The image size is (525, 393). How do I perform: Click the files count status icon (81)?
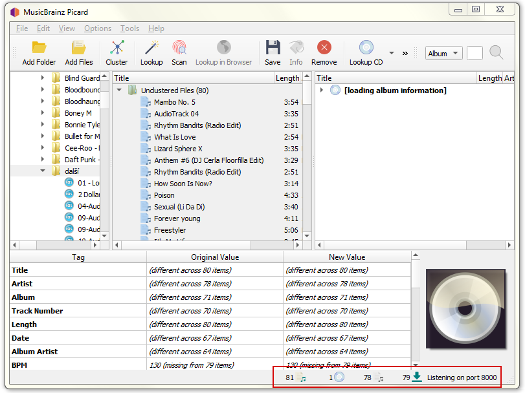tap(302, 377)
